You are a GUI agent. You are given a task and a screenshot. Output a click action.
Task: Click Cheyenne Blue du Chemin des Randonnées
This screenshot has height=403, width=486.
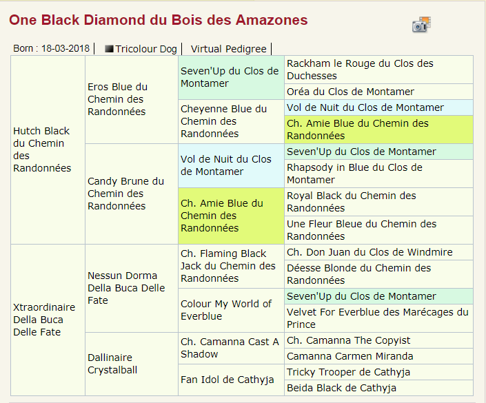[x=223, y=121]
